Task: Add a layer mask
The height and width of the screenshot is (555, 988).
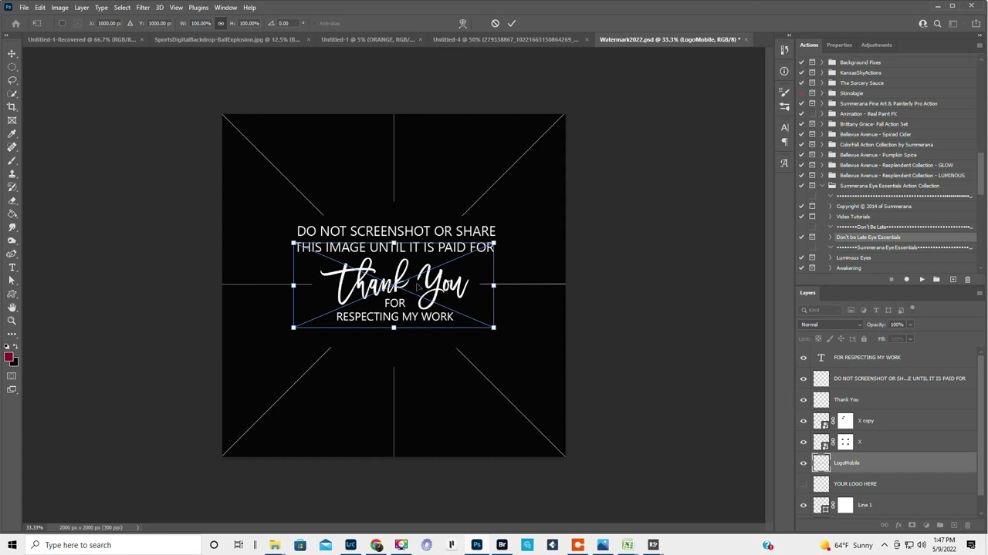Action: tap(912, 525)
